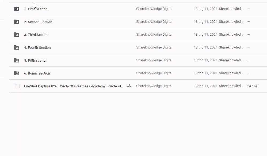Click the date 13 thg 11, 2021 in Bonus section row
The width and height of the screenshot is (267, 156).
point(205,73)
